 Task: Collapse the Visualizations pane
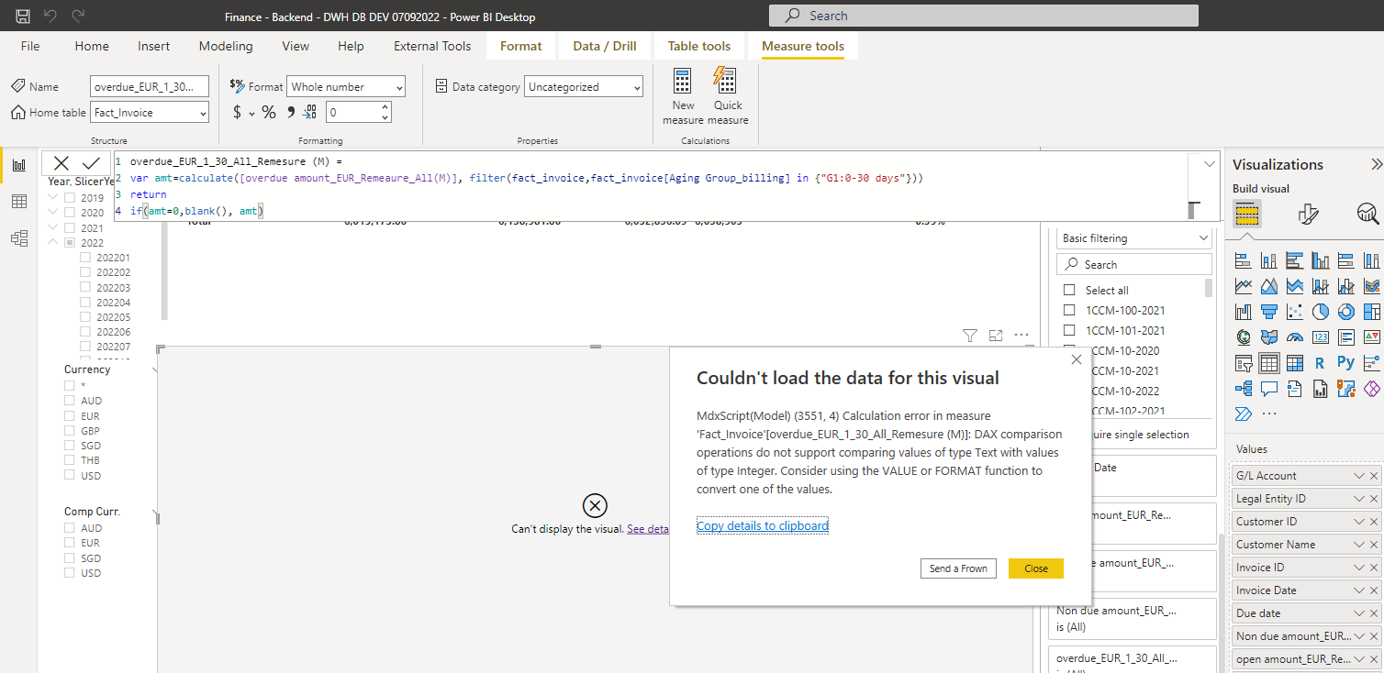pos(1376,165)
